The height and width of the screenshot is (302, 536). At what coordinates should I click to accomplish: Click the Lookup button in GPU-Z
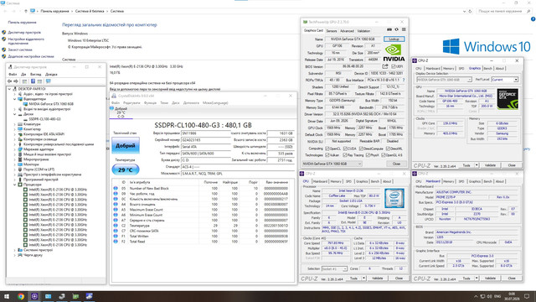click(x=394, y=39)
